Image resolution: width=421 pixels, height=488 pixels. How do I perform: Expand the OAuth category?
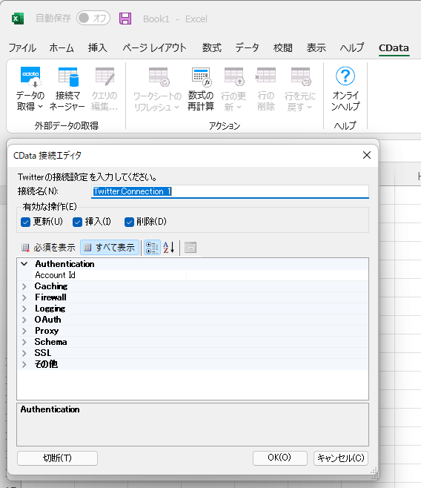coord(24,320)
